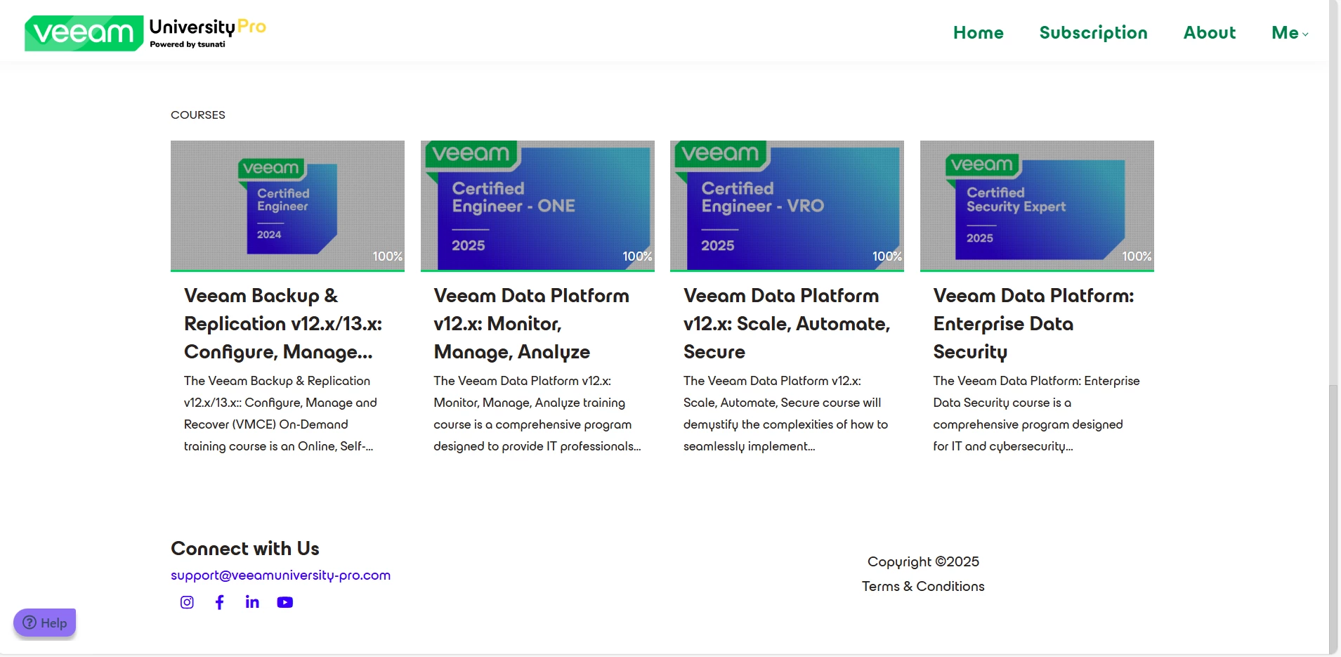Viewport: 1341px width, 657px height.
Task: Open the Facebook social icon
Action: click(220, 602)
